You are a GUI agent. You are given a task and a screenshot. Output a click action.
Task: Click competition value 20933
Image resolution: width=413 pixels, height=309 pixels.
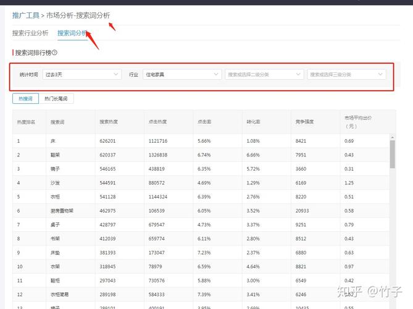click(302, 211)
